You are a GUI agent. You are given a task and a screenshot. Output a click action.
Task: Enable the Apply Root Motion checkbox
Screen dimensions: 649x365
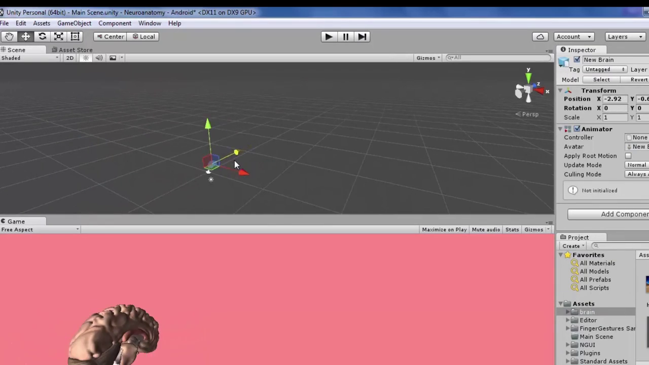(x=628, y=156)
